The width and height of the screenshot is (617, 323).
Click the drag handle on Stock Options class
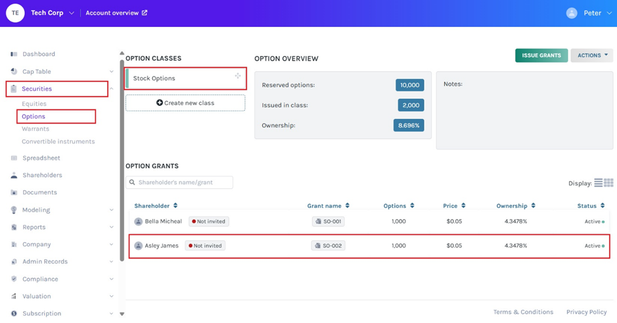pyautogui.click(x=238, y=76)
